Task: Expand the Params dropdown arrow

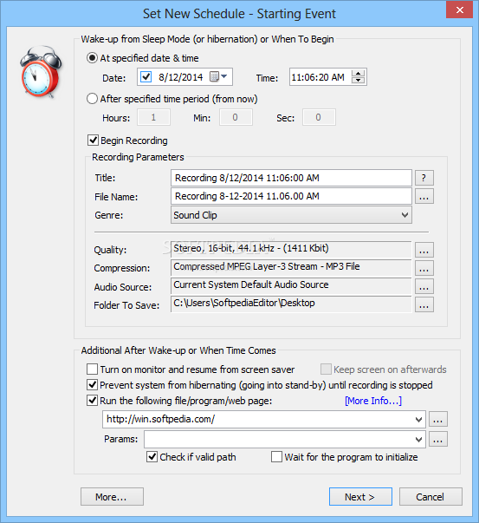Action: point(418,440)
